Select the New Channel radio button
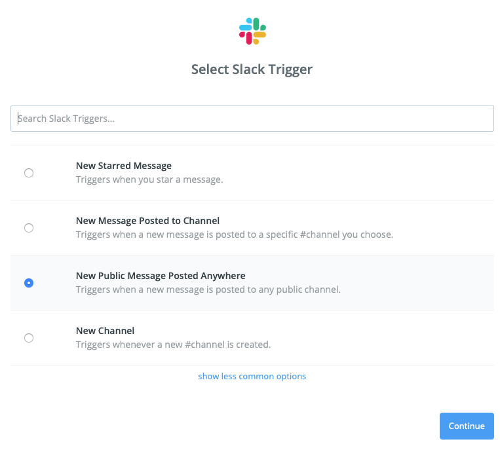The height and width of the screenshot is (450, 500). (x=29, y=338)
